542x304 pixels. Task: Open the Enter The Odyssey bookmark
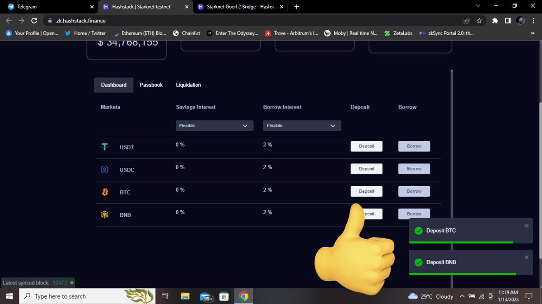[232, 33]
